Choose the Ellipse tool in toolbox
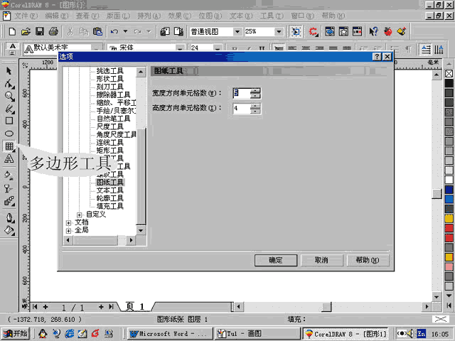This screenshot has width=455, height=341. pyautogui.click(x=9, y=134)
